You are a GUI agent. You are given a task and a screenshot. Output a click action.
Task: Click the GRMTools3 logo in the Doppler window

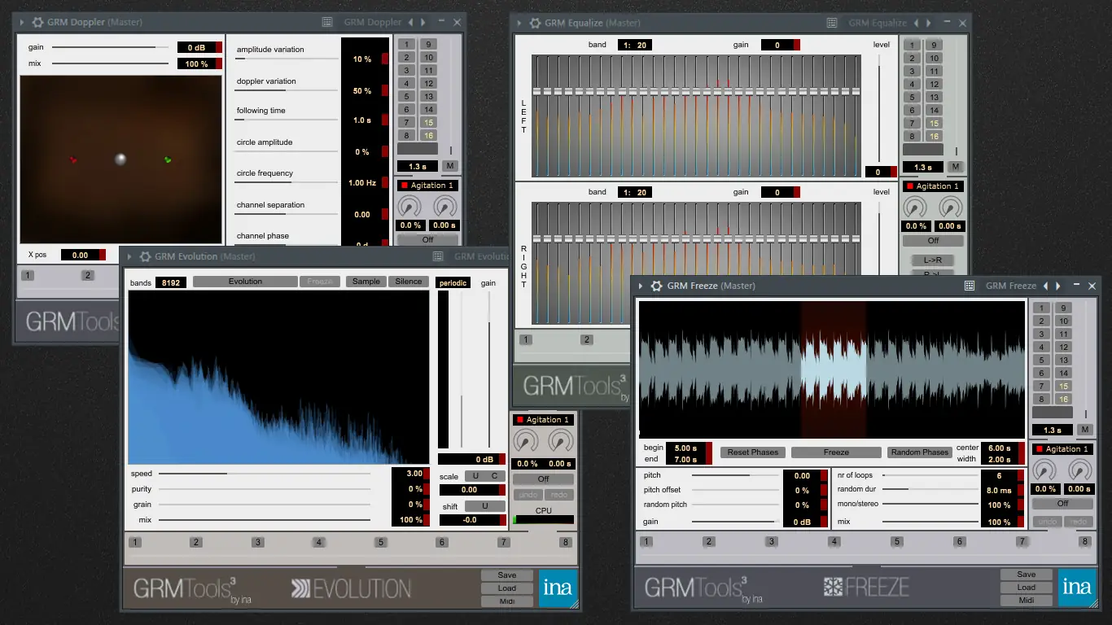point(68,322)
